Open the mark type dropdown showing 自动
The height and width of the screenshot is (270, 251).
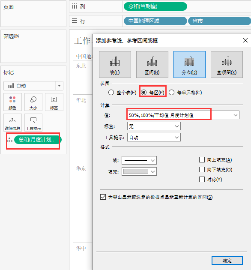33,86
